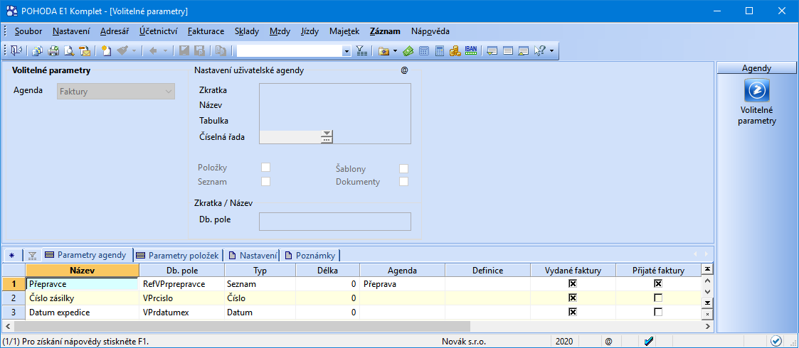The height and width of the screenshot is (348, 799).
Task: Click the send by e-mail envelope icon
Action: [85, 50]
